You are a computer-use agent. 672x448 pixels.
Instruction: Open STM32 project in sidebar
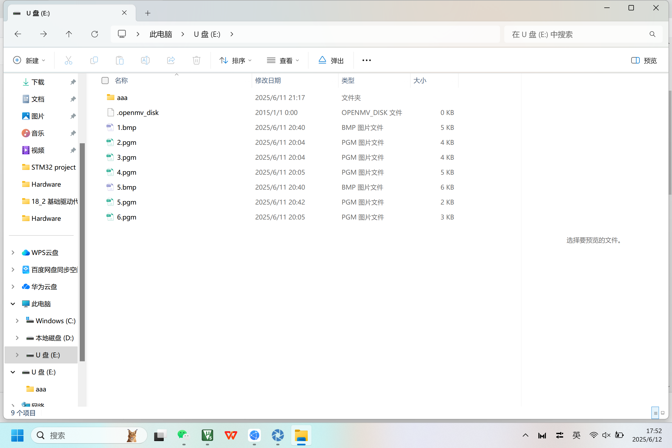tap(49, 167)
